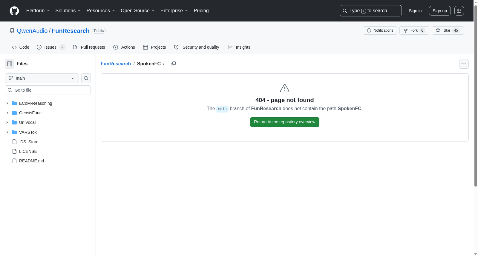Click the ECoM-Reasoning folder icon
The height and width of the screenshot is (257, 478).
click(14, 103)
